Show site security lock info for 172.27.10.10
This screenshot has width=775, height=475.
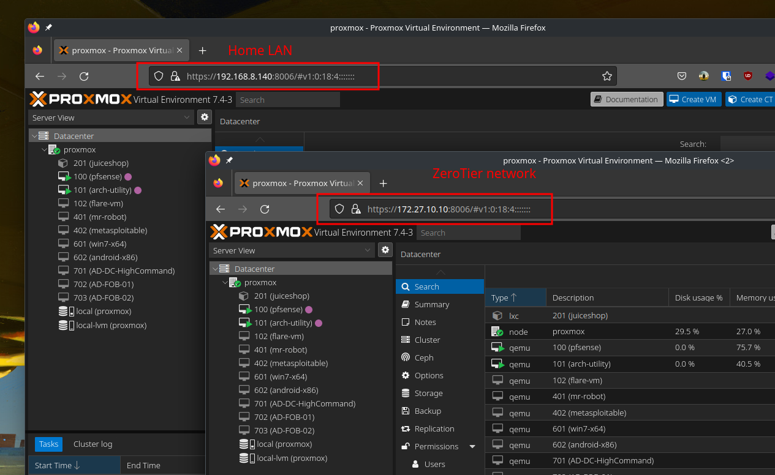(x=356, y=209)
